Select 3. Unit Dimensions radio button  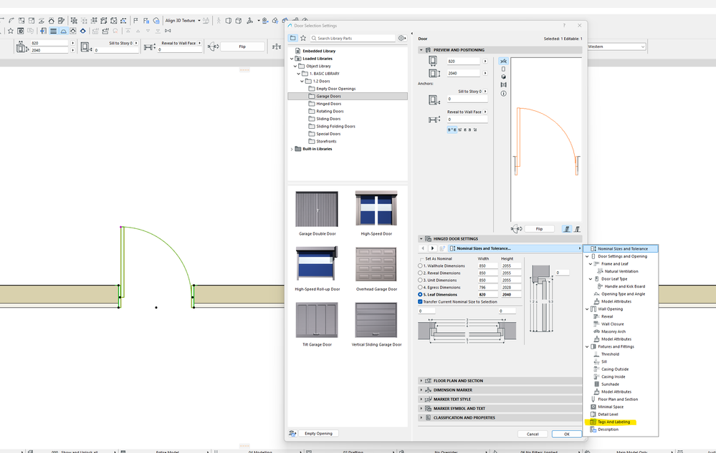(420, 281)
